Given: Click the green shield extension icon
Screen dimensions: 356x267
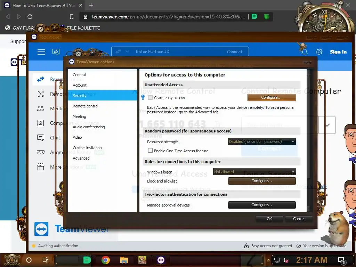Looking at the screenshot, I should pyautogui.click(x=267, y=16).
